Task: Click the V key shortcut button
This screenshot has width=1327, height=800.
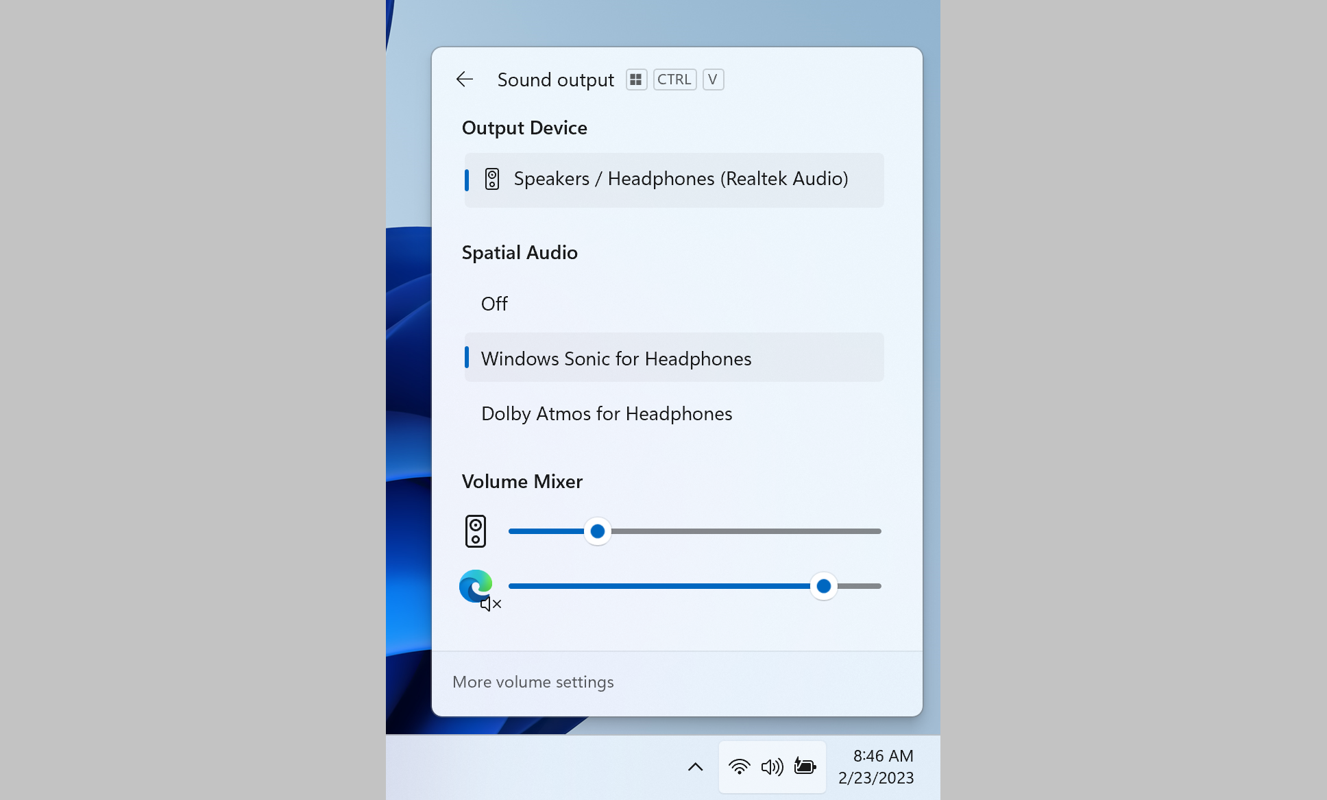Action: click(x=713, y=79)
